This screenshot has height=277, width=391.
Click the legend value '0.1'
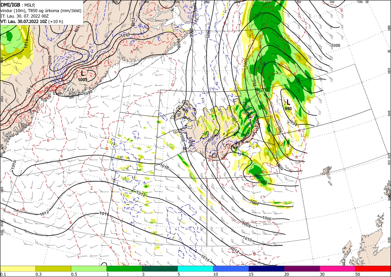point(3,274)
